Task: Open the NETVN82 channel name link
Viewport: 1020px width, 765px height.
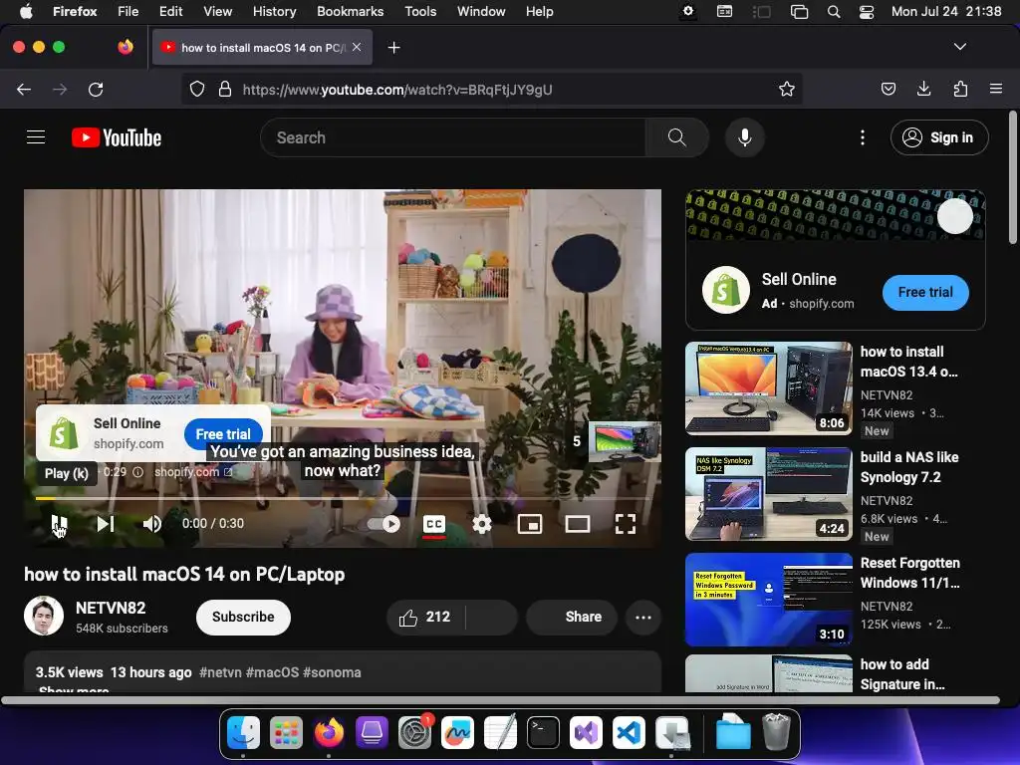Action: (111, 608)
